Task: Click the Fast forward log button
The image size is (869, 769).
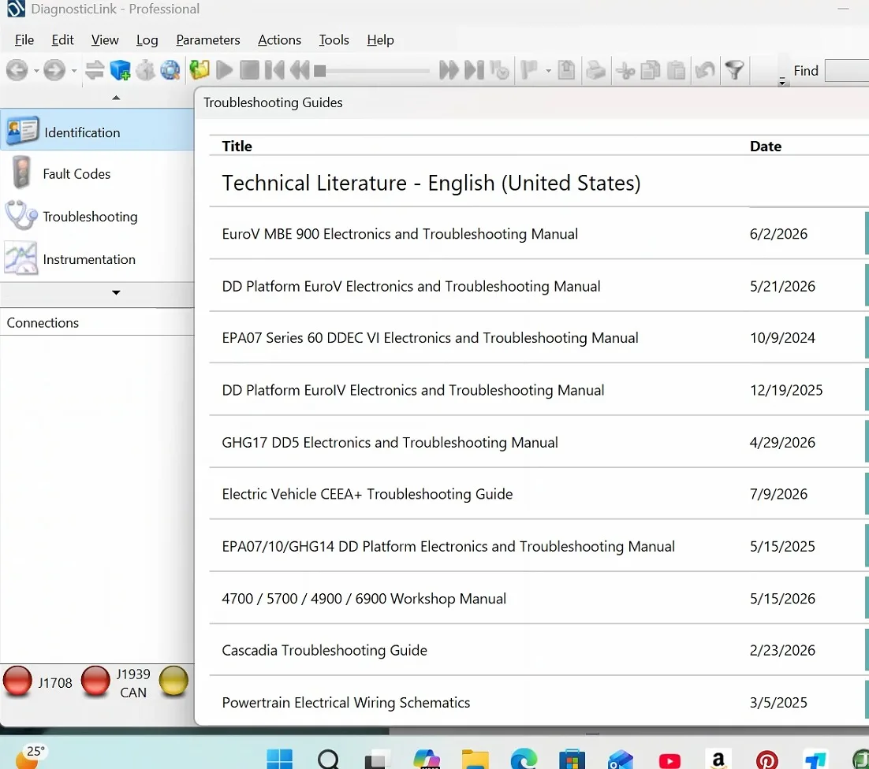Action: (x=449, y=70)
